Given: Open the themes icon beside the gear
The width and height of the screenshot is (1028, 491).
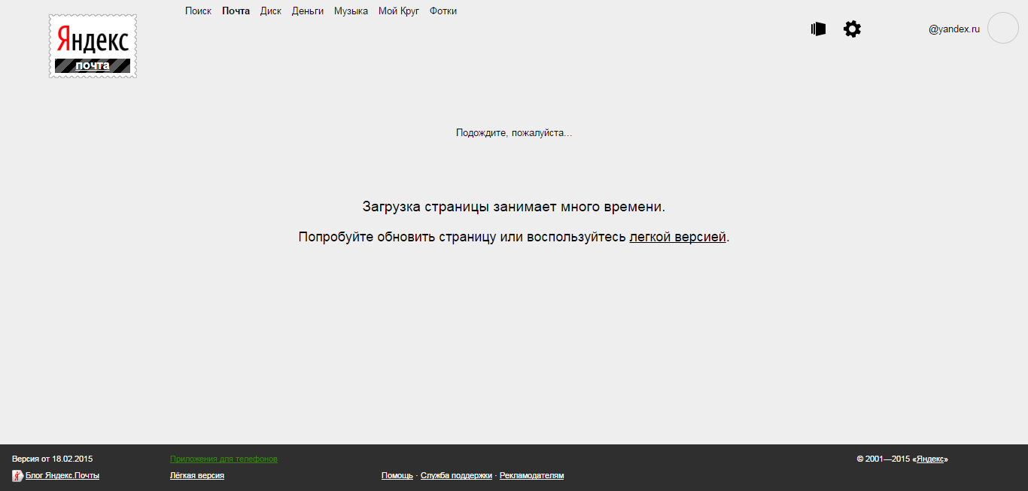Looking at the screenshot, I should click(x=819, y=29).
